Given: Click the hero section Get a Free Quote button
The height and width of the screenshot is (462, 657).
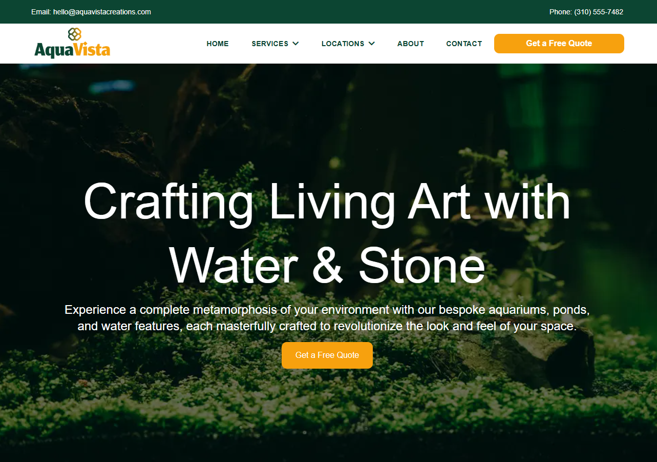Looking at the screenshot, I should [327, 355].
